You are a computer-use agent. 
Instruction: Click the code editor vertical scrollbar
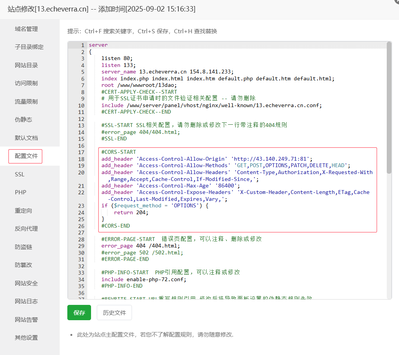pyautogui.click(x=389, y=108)
